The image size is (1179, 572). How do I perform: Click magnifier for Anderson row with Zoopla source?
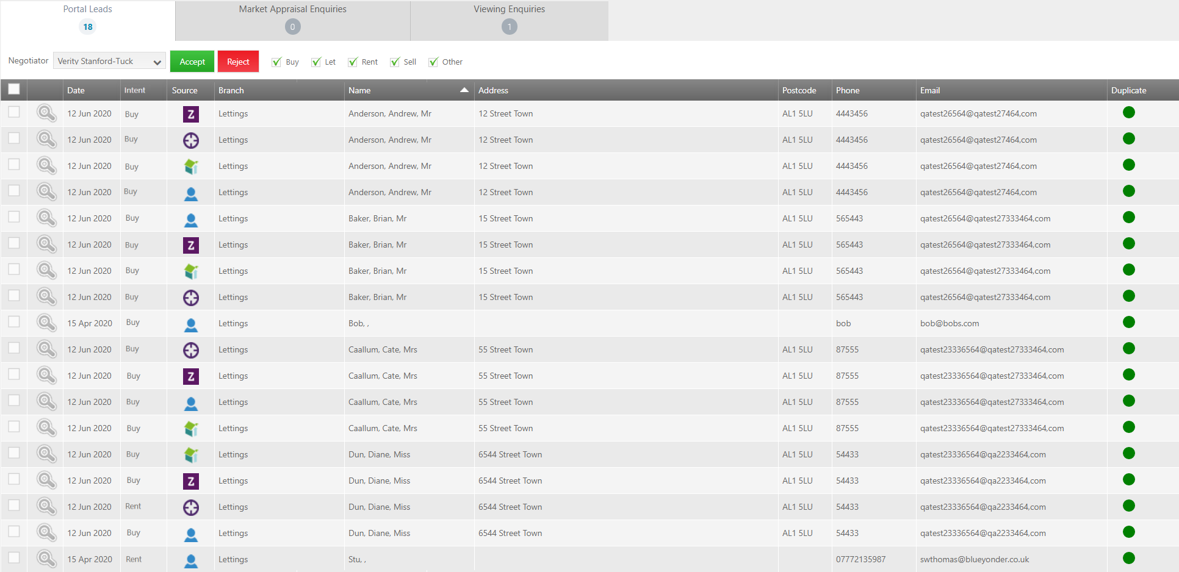(x=46, y=113)
